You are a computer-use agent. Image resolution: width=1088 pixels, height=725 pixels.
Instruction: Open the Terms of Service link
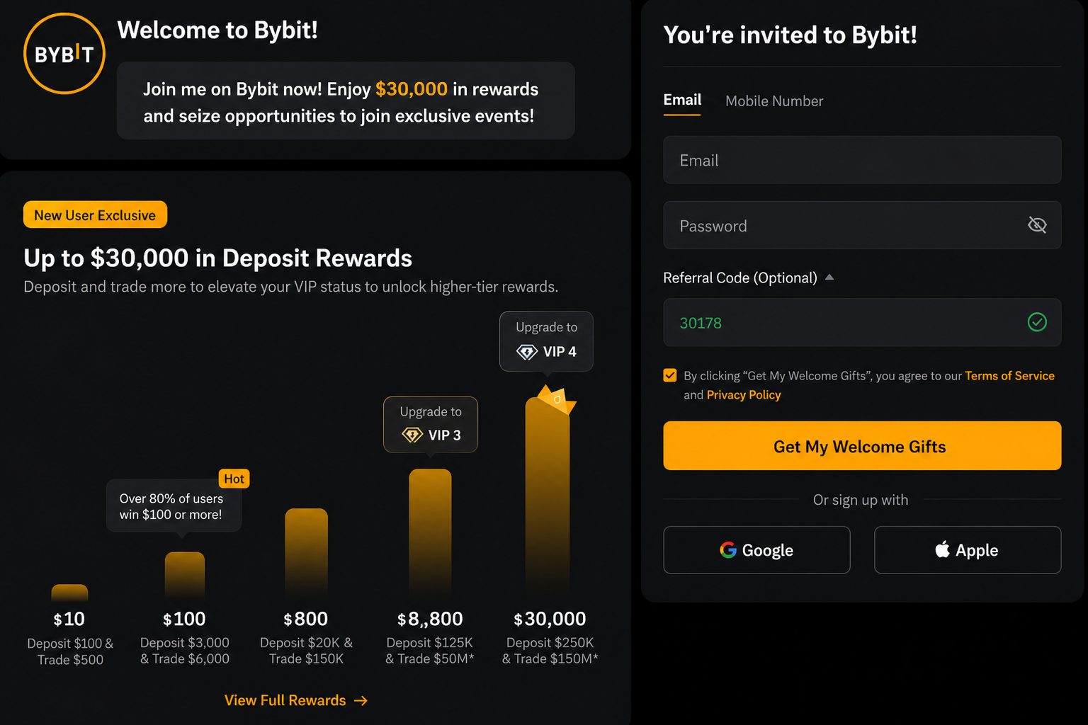pos(1009,376)
